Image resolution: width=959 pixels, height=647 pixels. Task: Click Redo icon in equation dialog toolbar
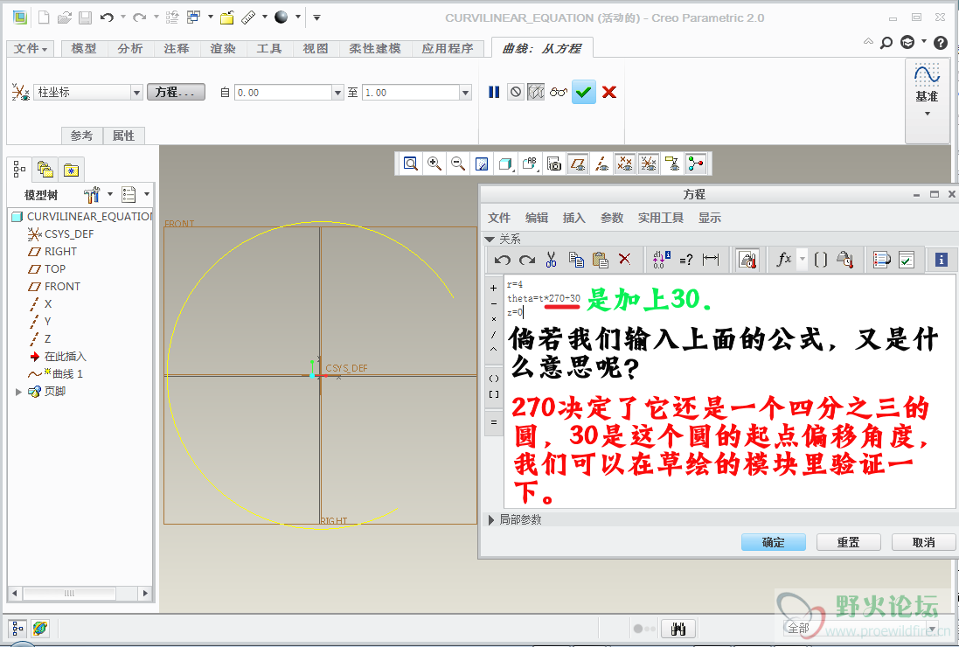(x=527, y=260)
